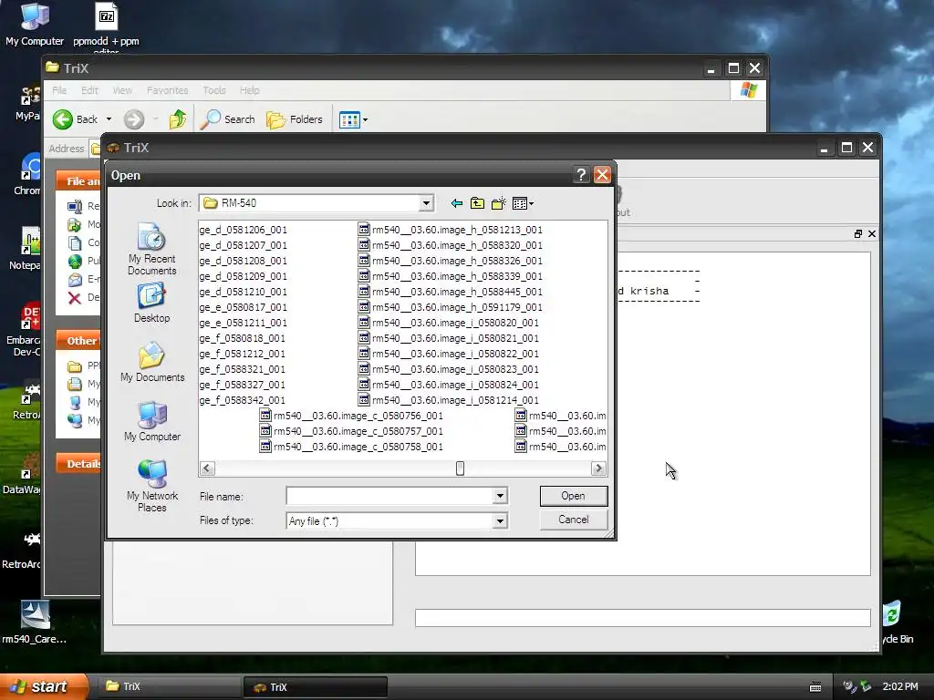Select file rm540__03.60.image_c_0580758_001
This screenshot has width=934, height=700.
(351, 446)
